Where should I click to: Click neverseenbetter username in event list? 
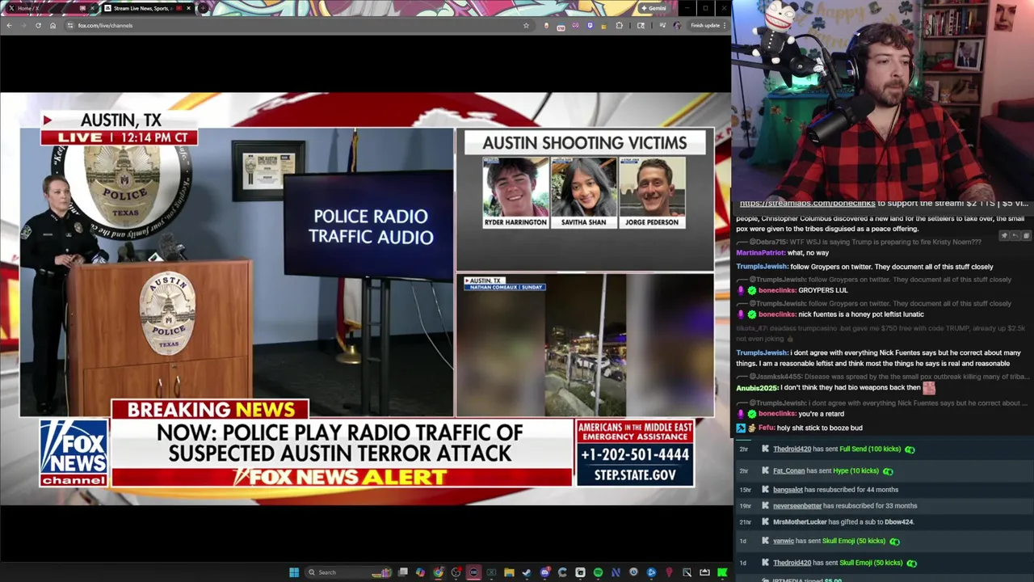pos(797,506)
